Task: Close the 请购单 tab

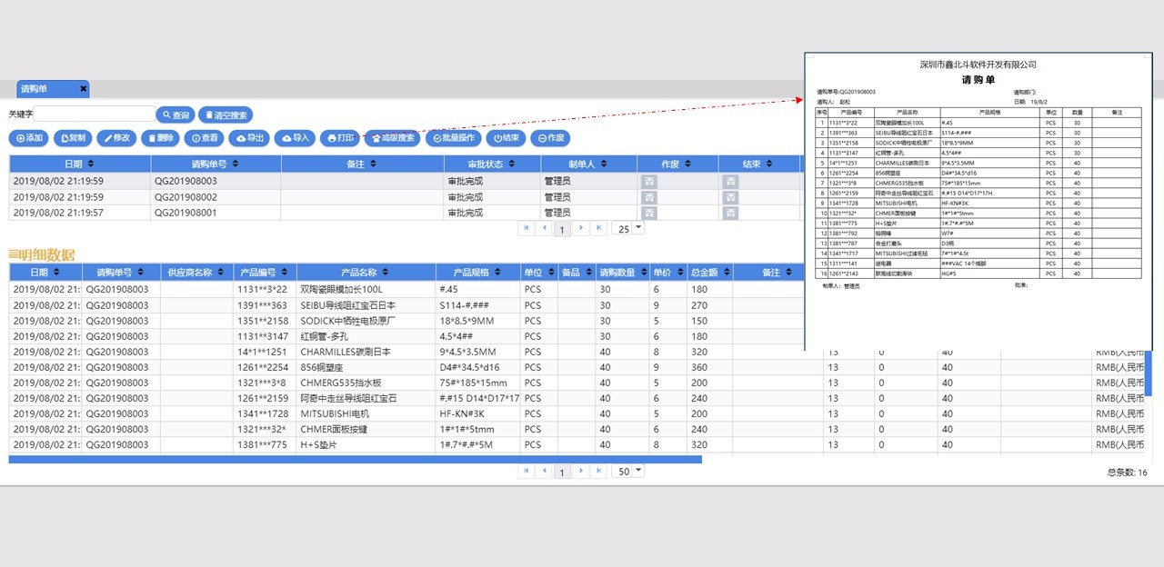Action: [83, 89]
